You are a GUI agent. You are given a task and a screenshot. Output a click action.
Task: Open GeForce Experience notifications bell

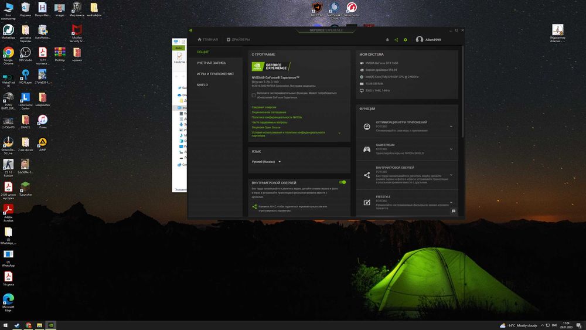[387, 40]
